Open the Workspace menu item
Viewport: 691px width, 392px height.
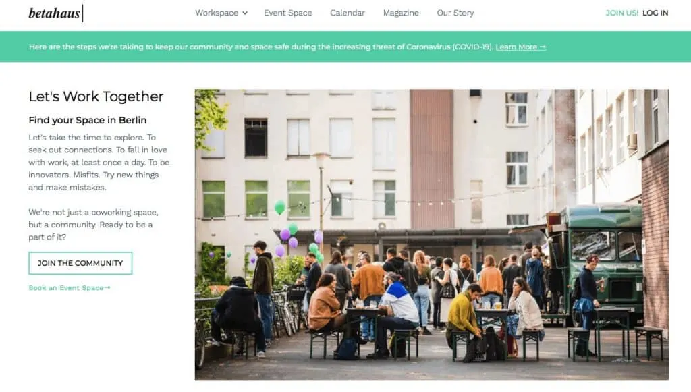[x=217, y=13]
